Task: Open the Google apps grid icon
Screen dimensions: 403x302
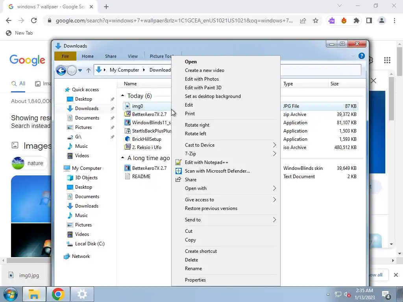Action: click(387, 60)
